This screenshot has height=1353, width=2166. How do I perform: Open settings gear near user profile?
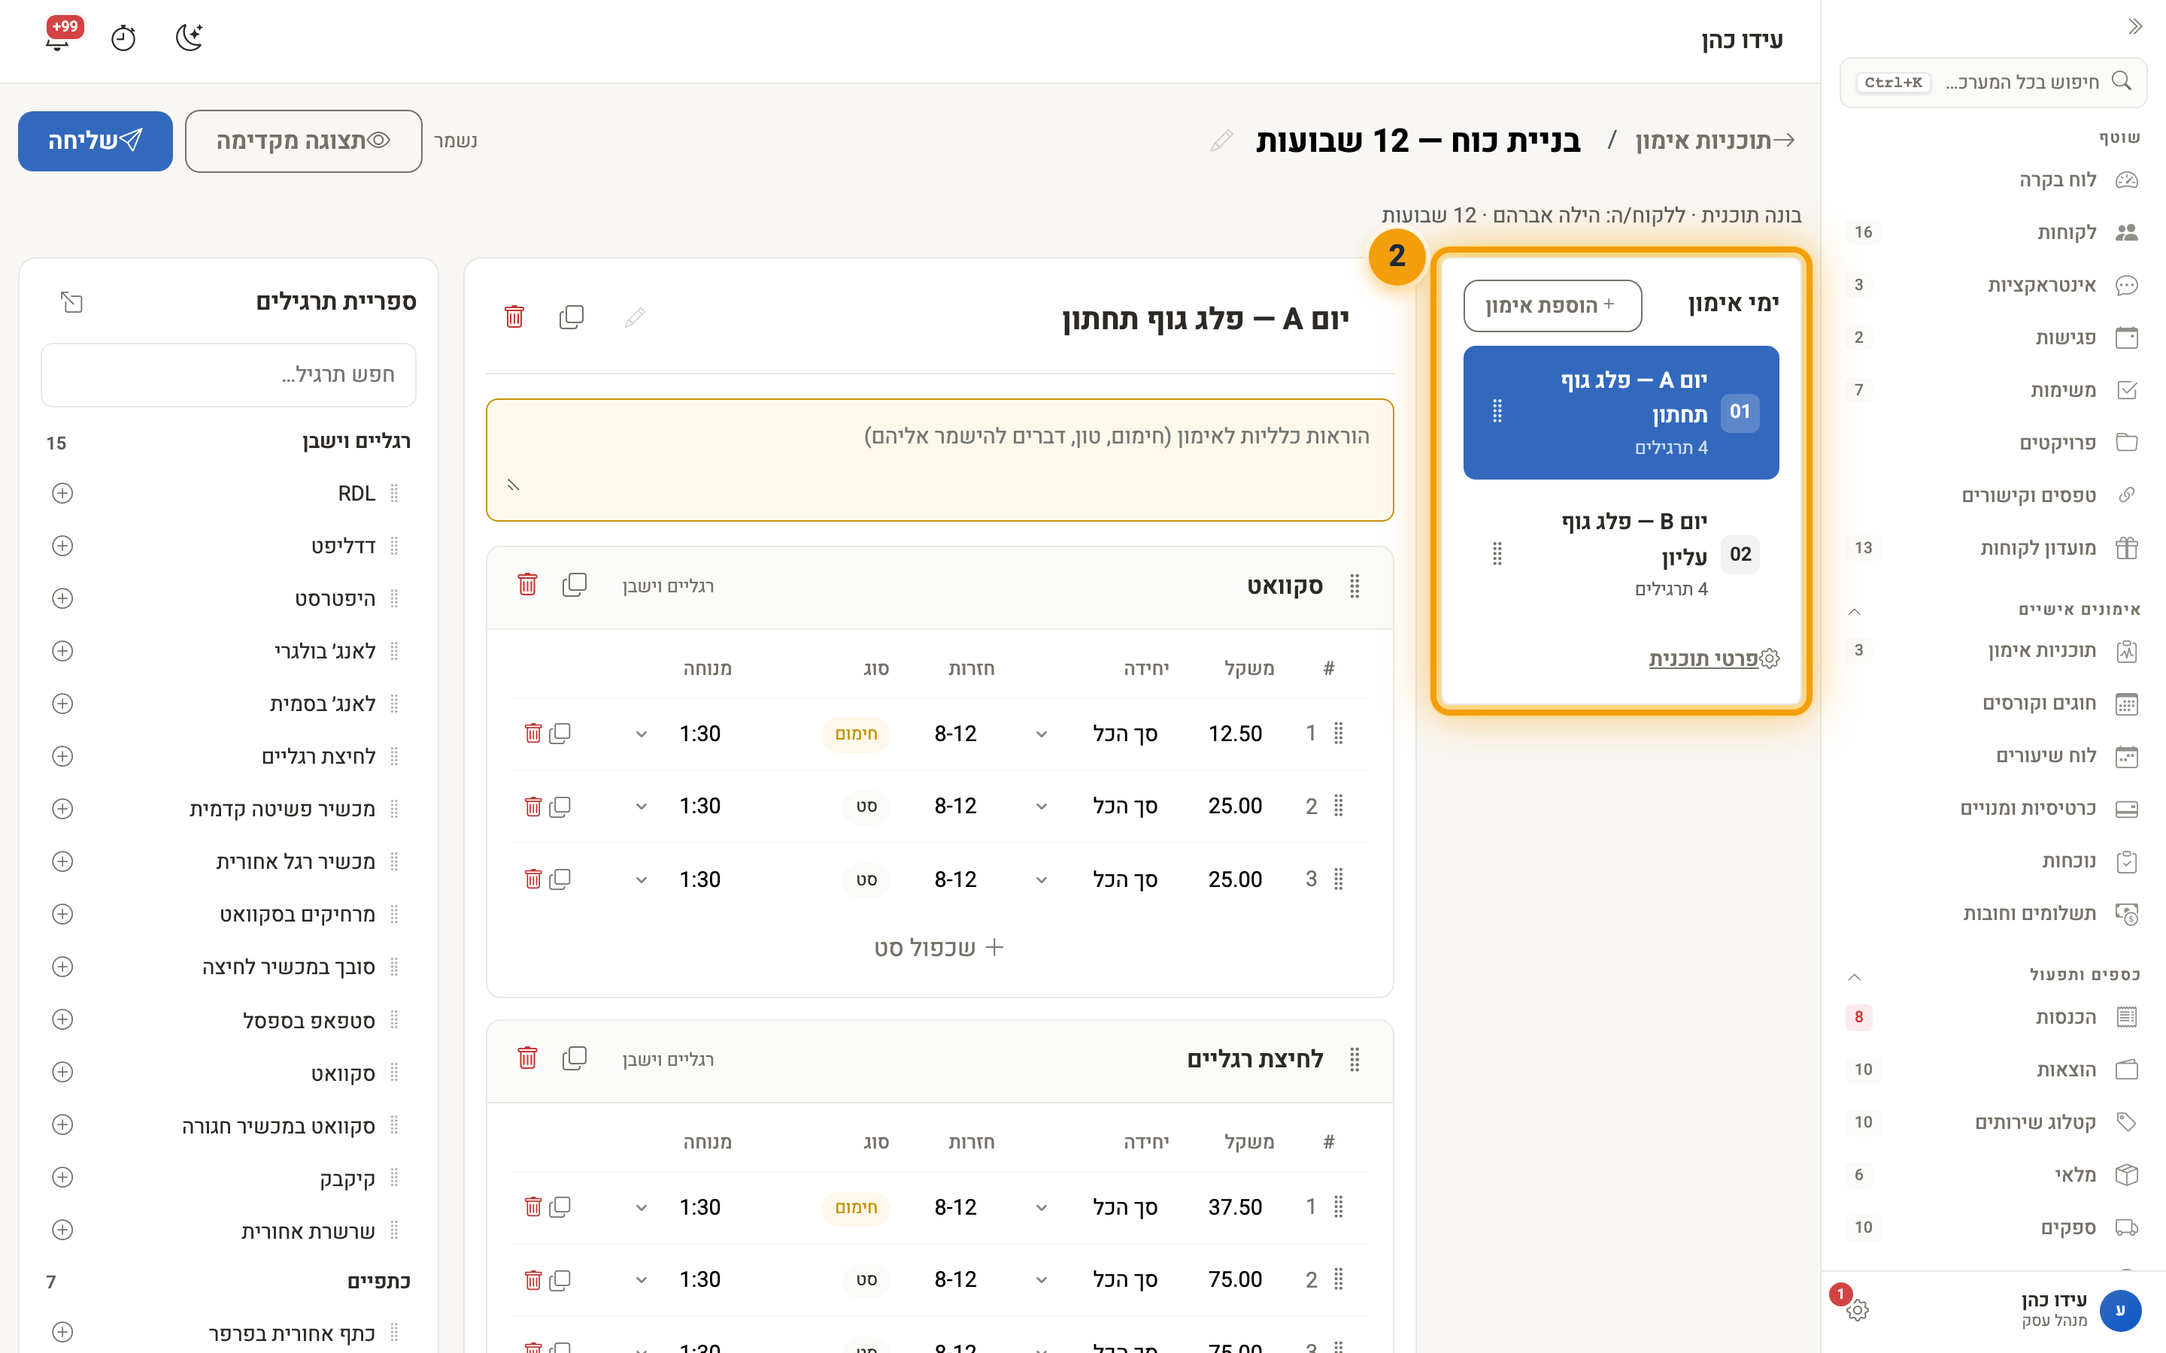(1857, 1310)
